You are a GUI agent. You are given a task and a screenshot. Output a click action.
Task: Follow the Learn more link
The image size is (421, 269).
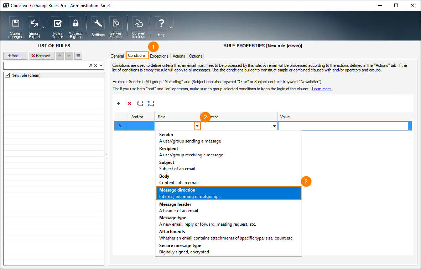tap(322, 89)
